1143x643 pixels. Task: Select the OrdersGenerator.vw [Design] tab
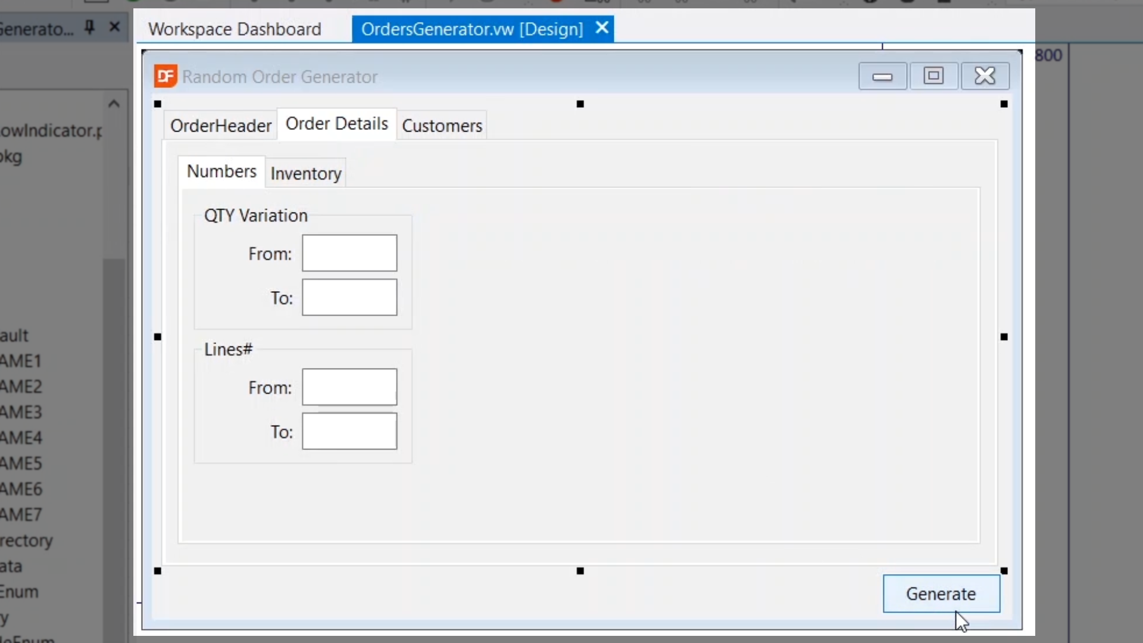pos(471,29)
